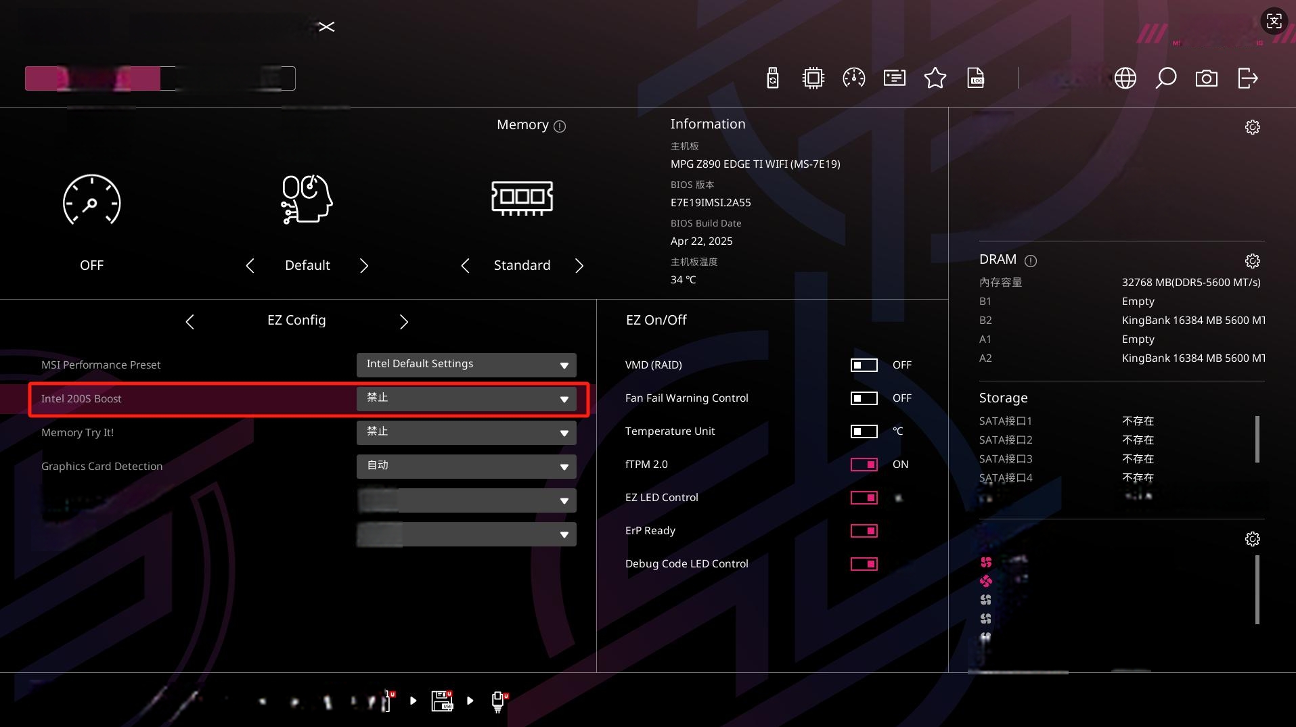This screenshot has height=727, width=1296.
Task: Open the sixth EZ Config dropdown
Action: click(466, 534)
